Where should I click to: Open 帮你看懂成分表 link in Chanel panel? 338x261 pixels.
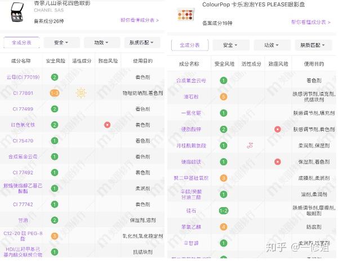(x=140, y=20)
